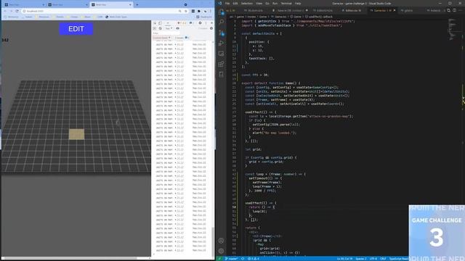The width and height of the screenshot is (465, 261).
Task: Toggle the console sidebar icon
Action: (x=155, y=28)
